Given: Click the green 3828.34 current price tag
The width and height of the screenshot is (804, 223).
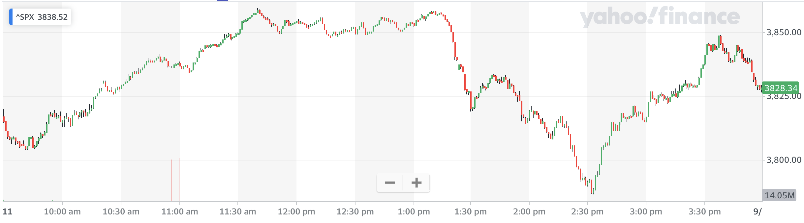Looking at the screenshot, I should [780, 88].
